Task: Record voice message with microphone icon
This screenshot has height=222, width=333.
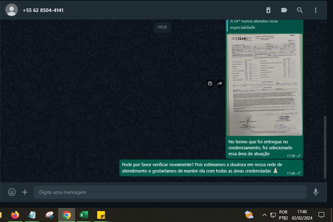Action: tap(315, 192)
